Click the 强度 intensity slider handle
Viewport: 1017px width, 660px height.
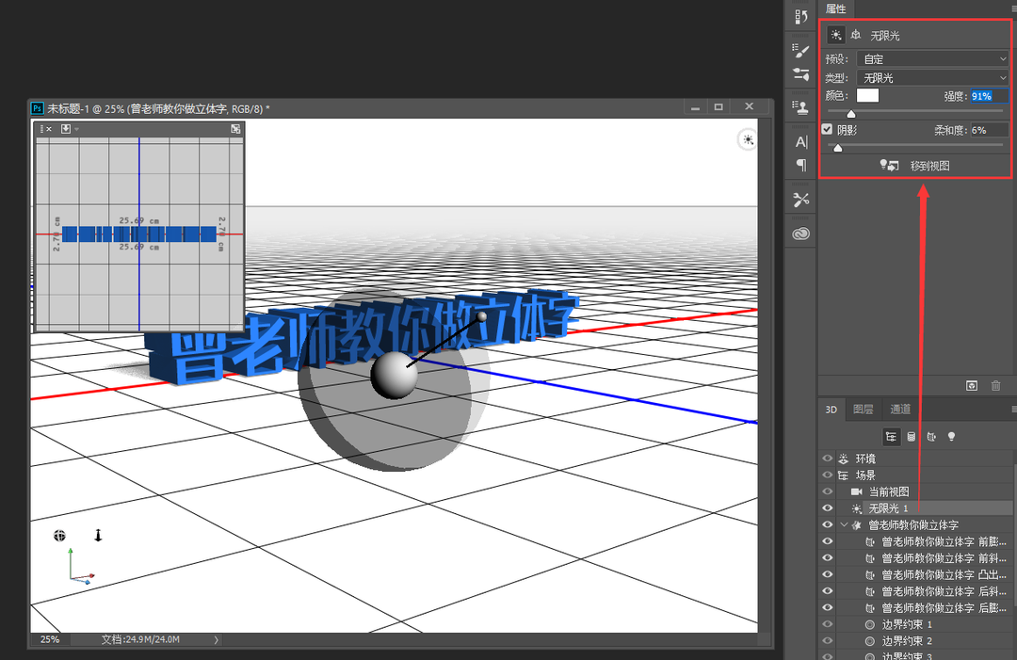851,114
